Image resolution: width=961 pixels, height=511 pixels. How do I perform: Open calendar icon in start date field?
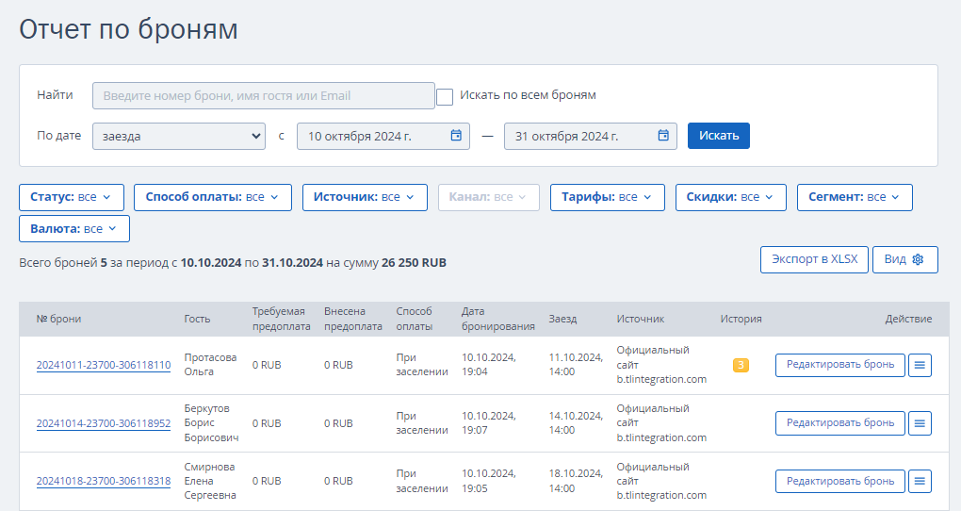click(456, 136)
